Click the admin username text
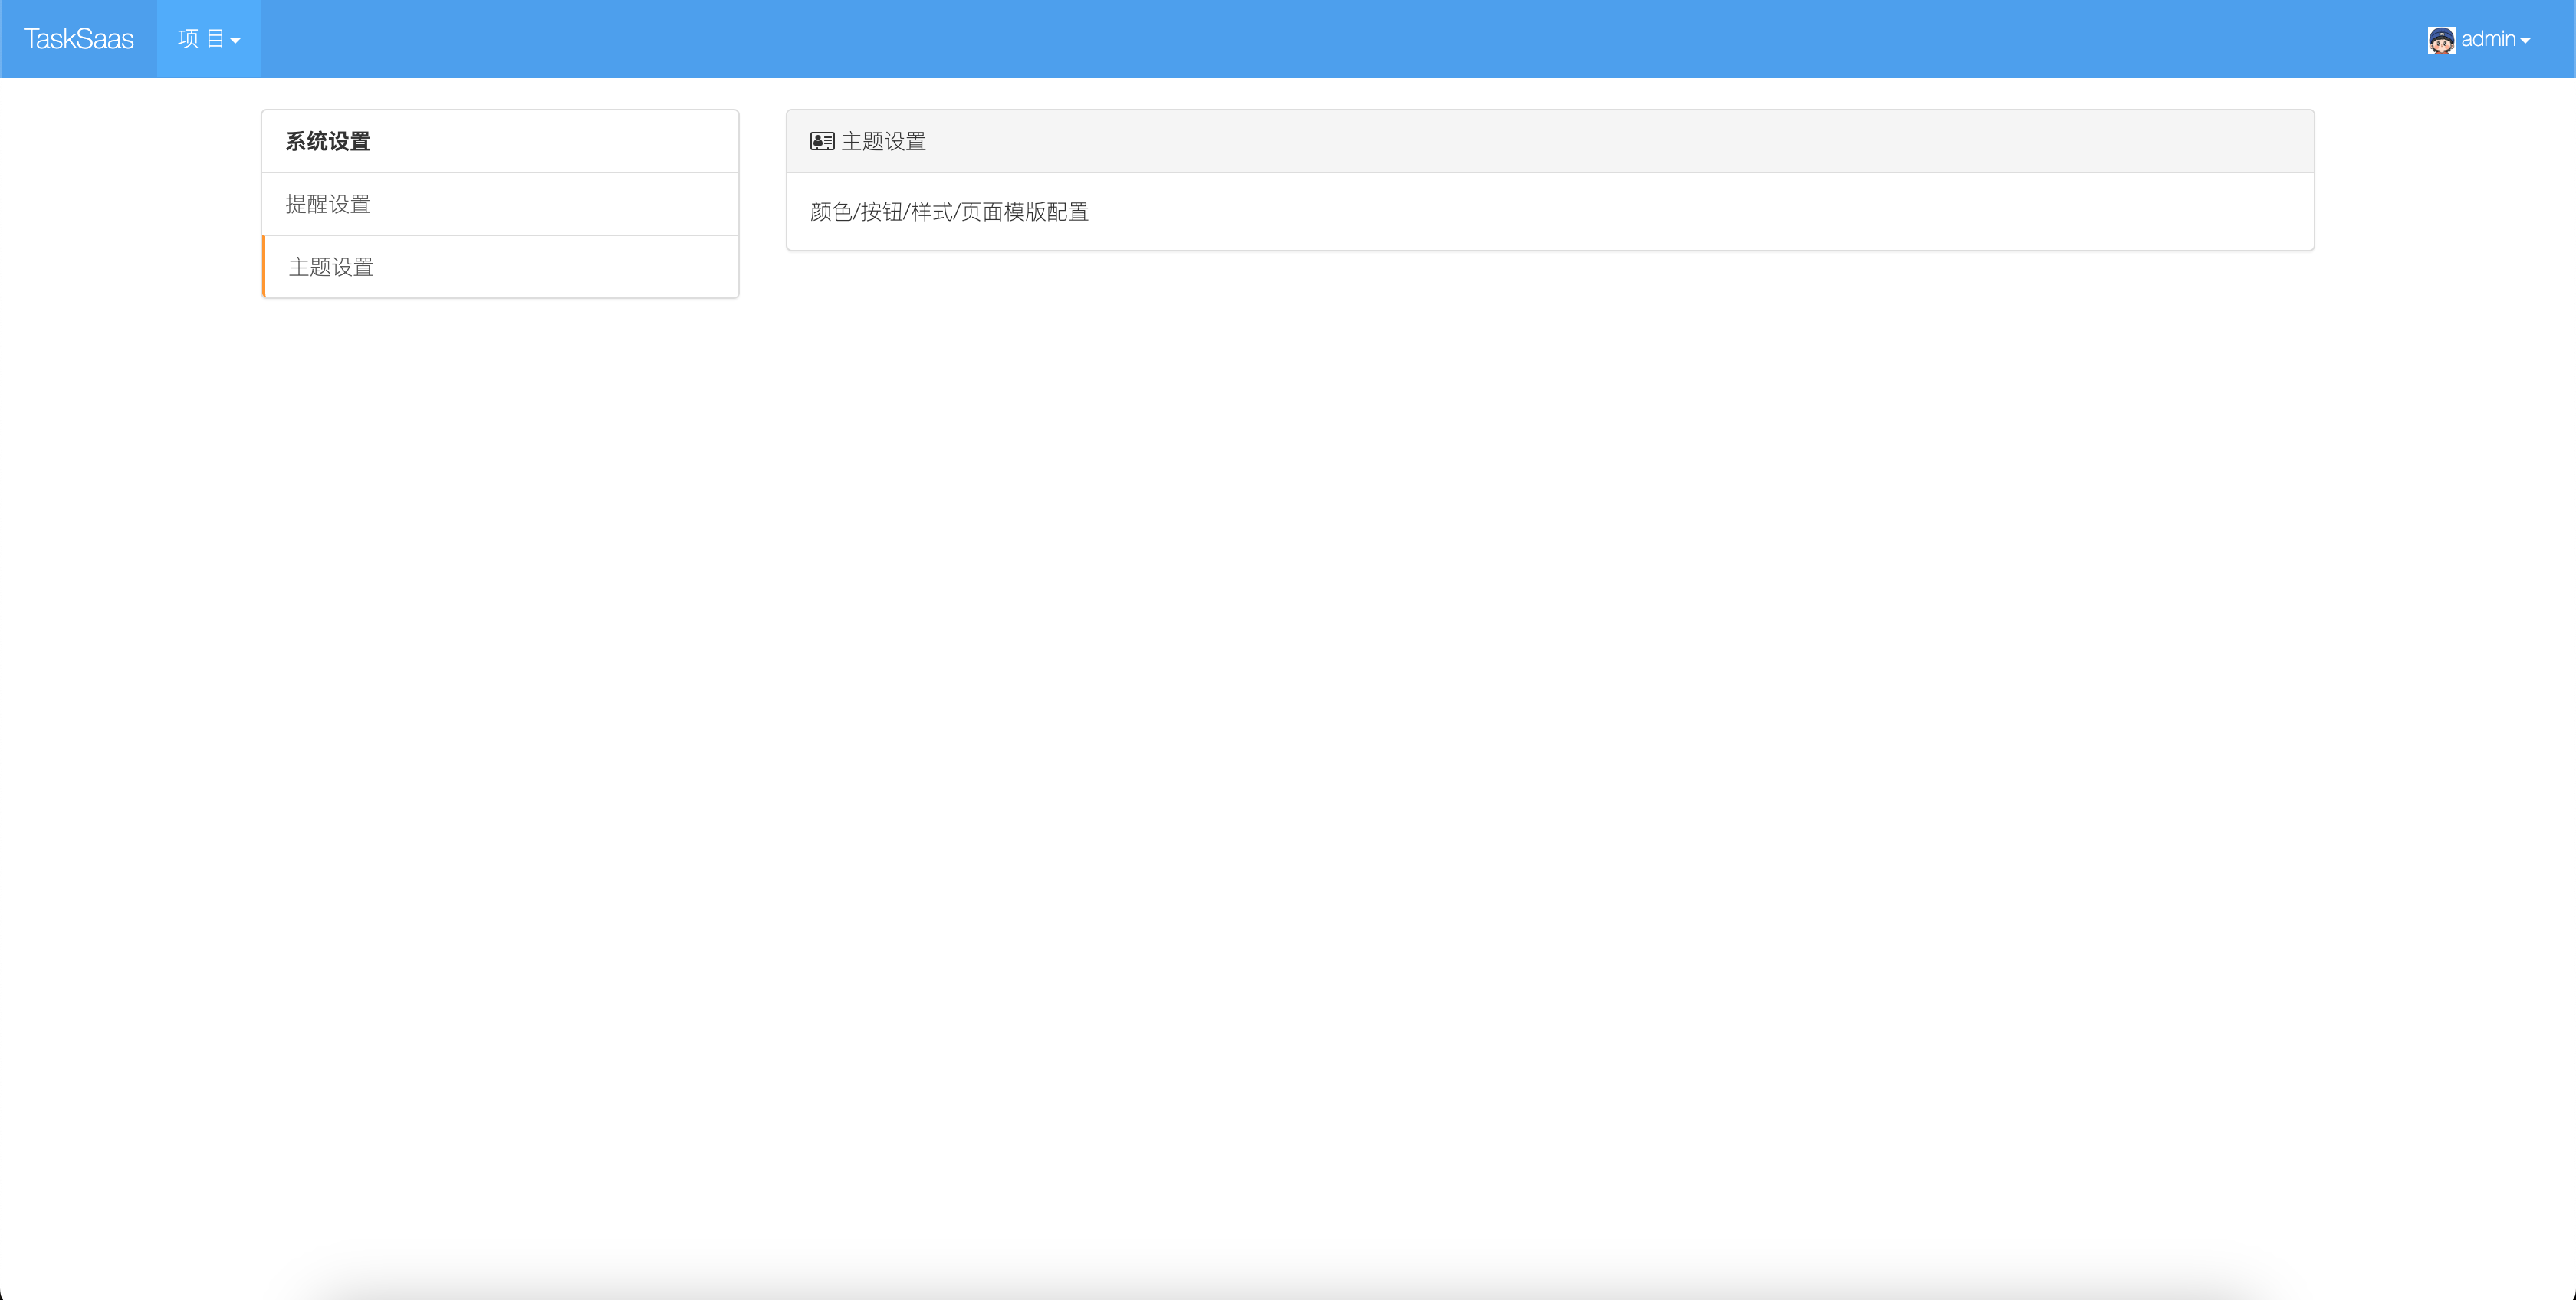2576x1300 pixels. tap(2488, 39)
